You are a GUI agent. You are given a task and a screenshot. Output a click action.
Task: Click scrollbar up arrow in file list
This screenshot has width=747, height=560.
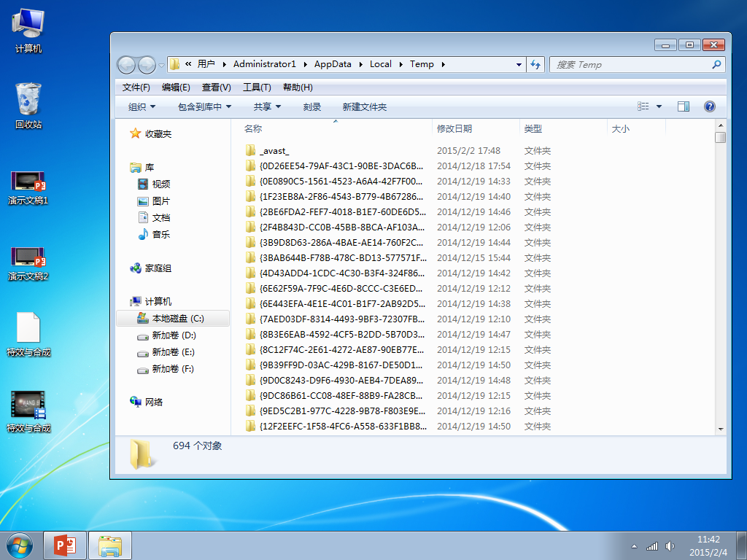click(720, 125)
